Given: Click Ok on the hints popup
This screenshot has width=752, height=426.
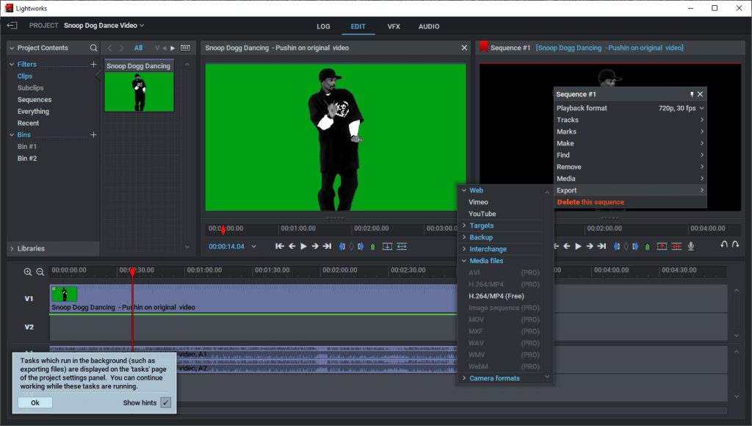Looking at the screenshot, I should pyautogui.click(x=35, y=402).
